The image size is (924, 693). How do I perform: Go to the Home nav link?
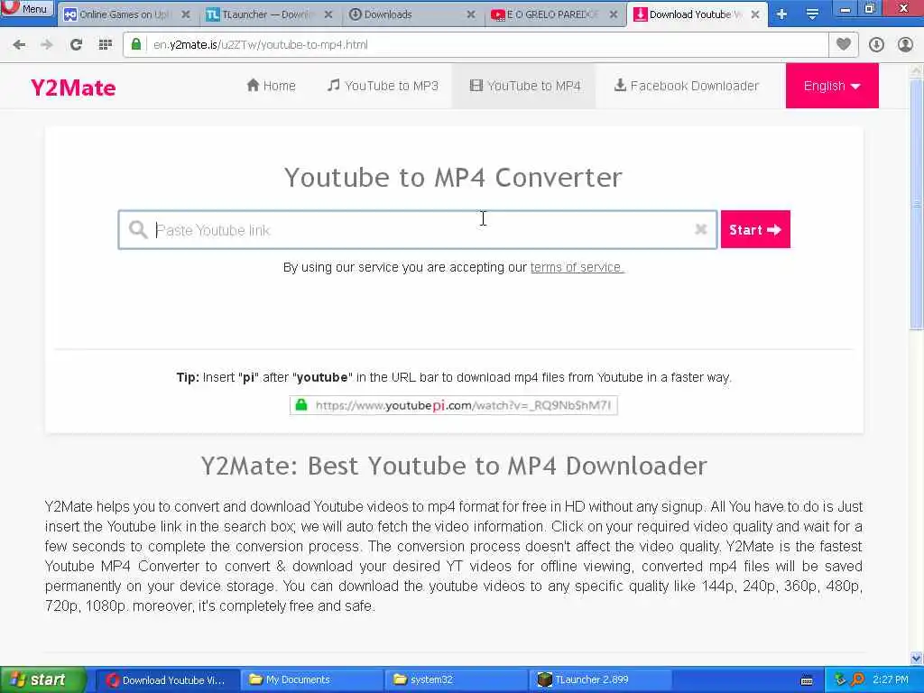click(271, 86)
